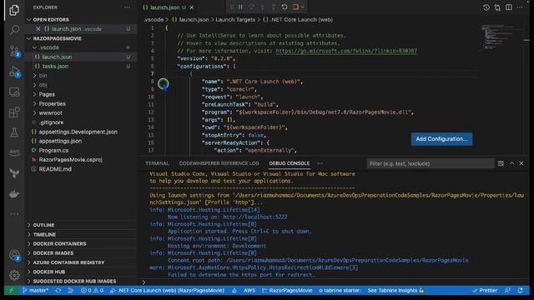534x300 pixels.
Task: Open the Search view in activity bar
Action: 14,30
